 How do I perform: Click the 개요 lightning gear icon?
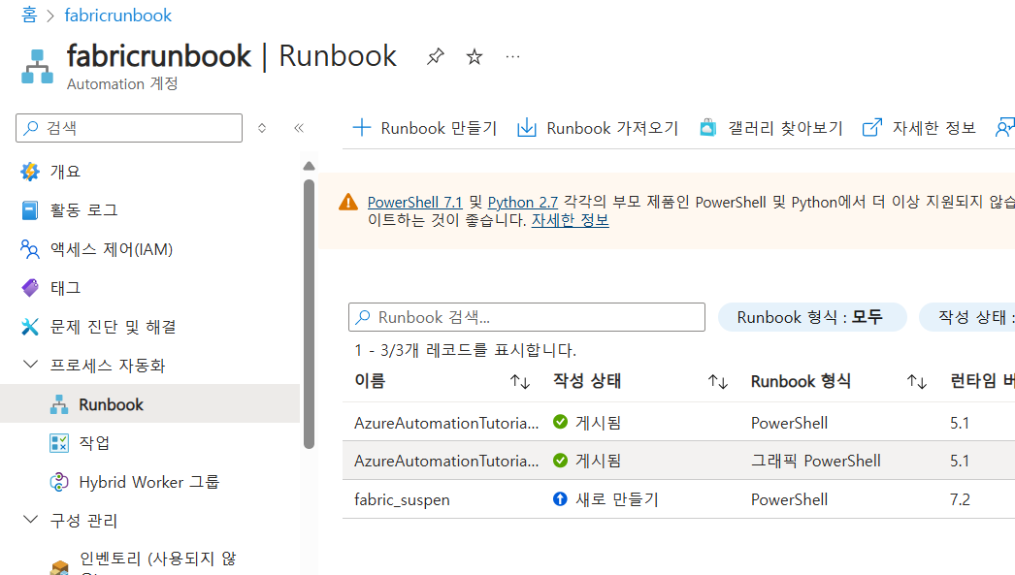30,172
